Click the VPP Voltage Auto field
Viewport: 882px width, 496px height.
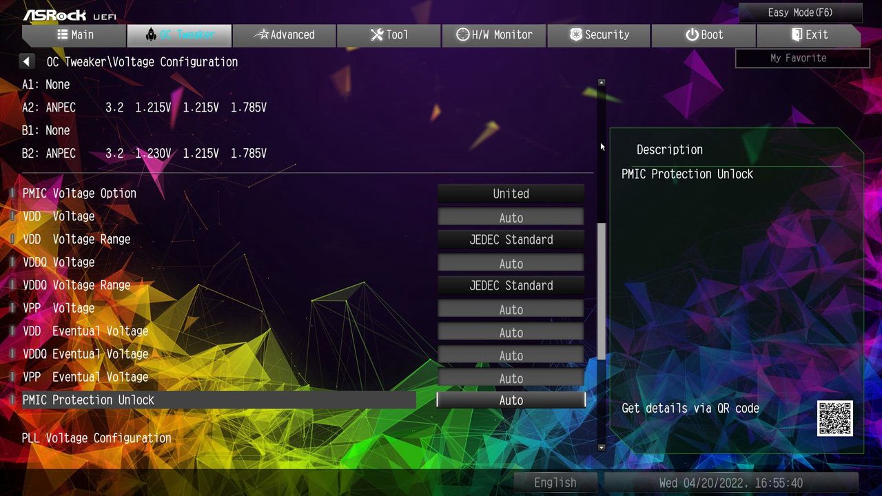511,309
